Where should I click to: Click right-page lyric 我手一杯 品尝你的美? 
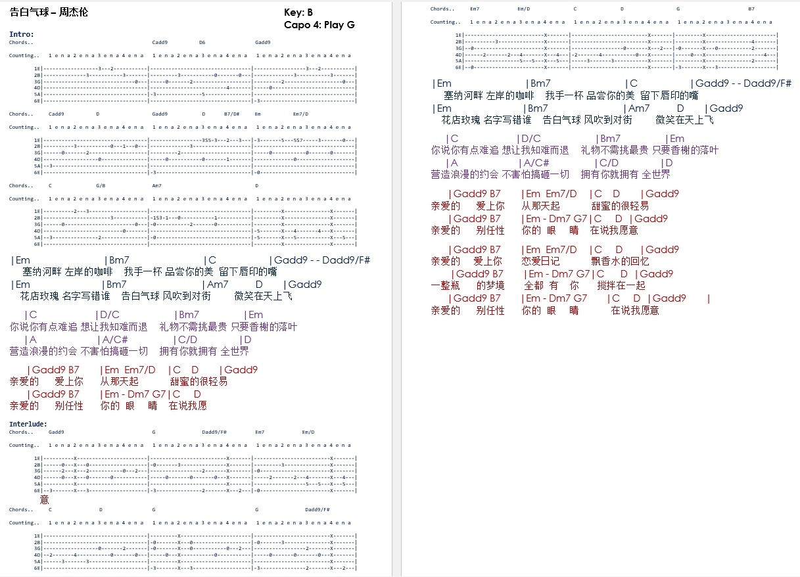[x=592, y=95]
